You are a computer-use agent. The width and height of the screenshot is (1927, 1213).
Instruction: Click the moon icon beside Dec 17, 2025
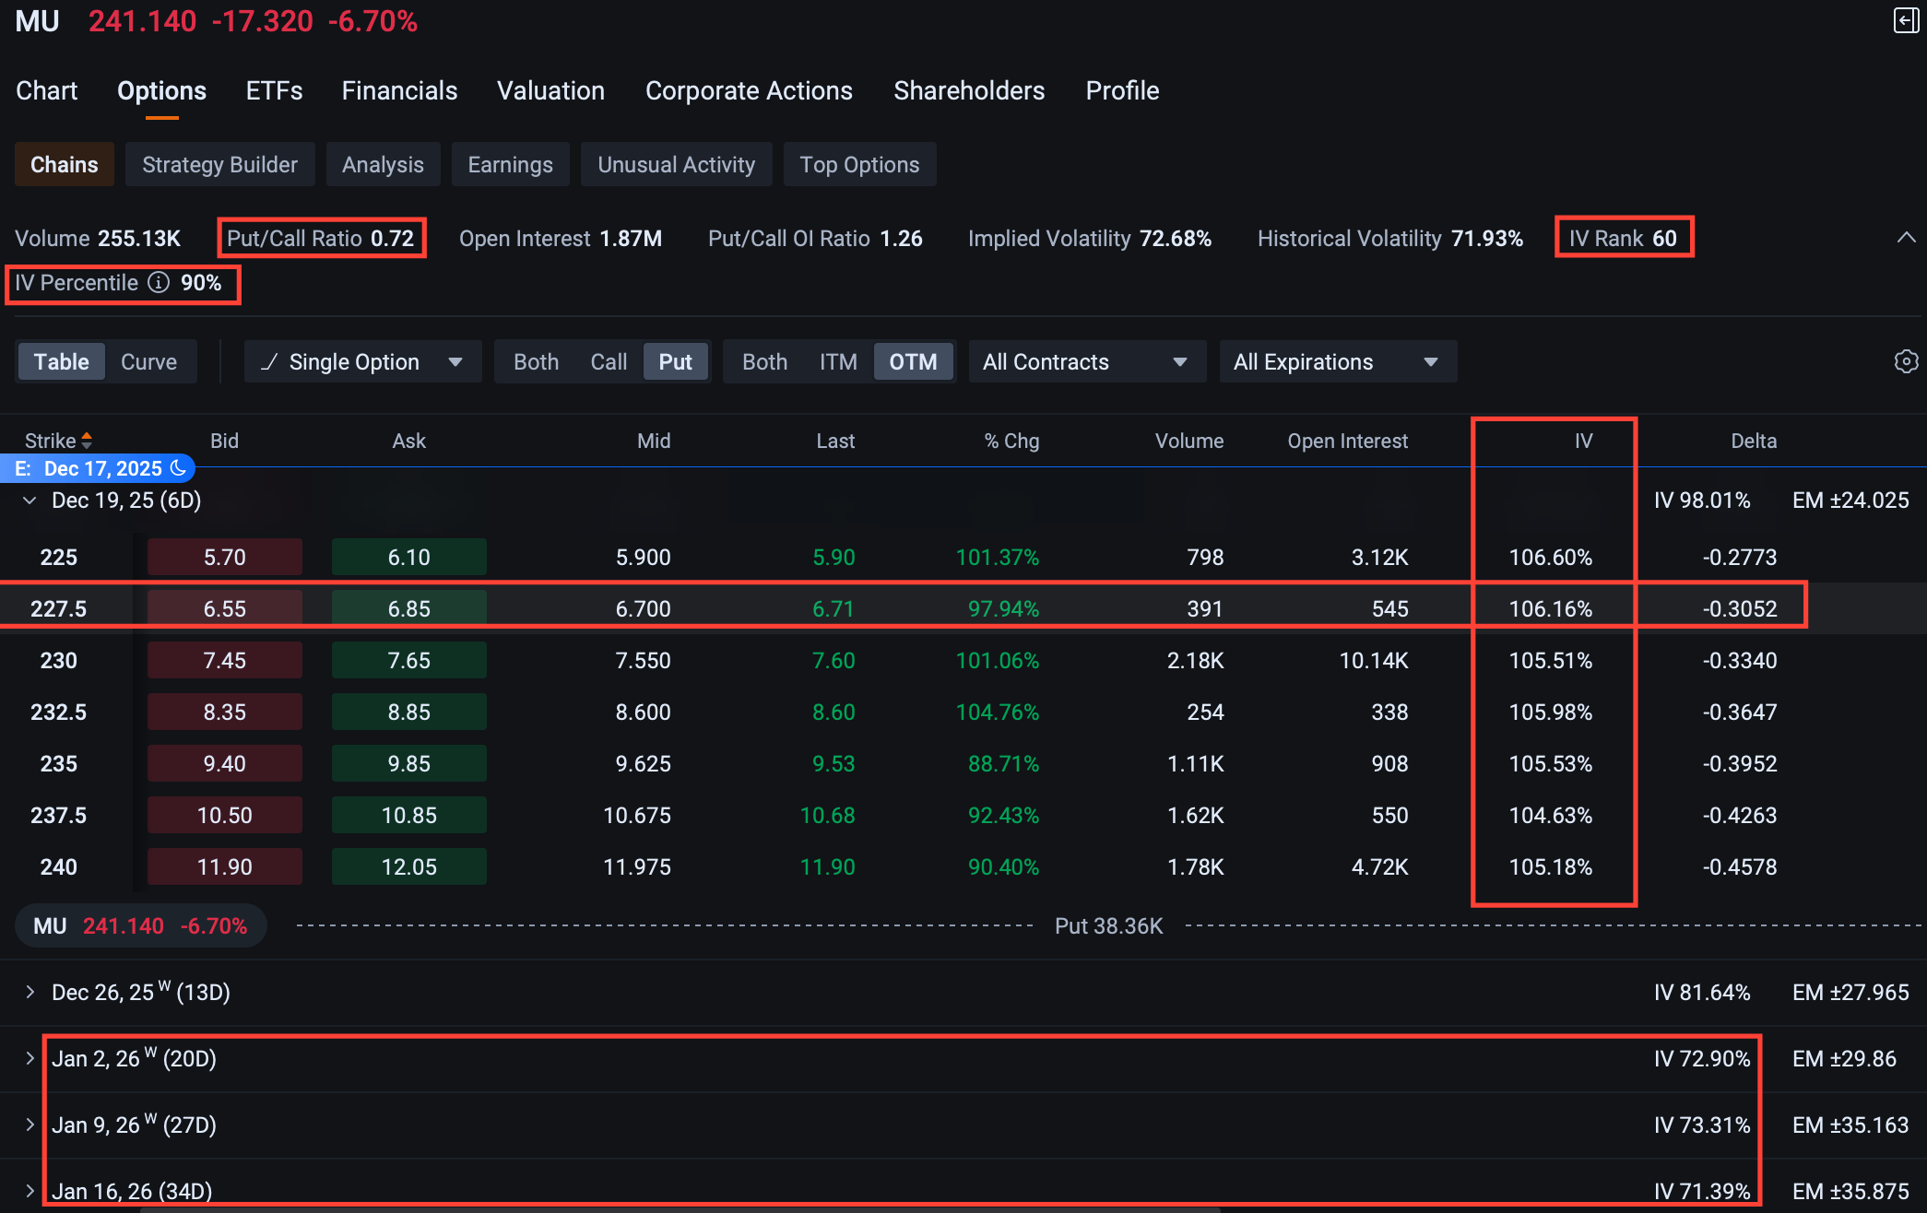point(179,468)
